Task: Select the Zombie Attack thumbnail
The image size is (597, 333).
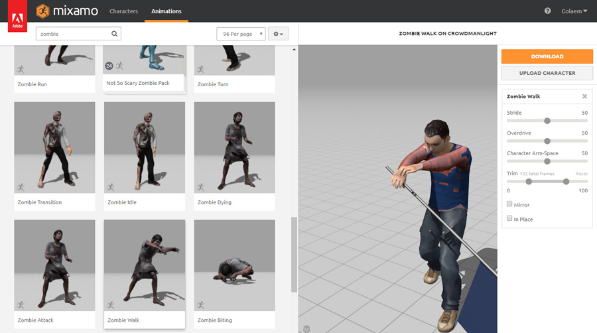Action: pyautogui.click(x=54, y=265)
